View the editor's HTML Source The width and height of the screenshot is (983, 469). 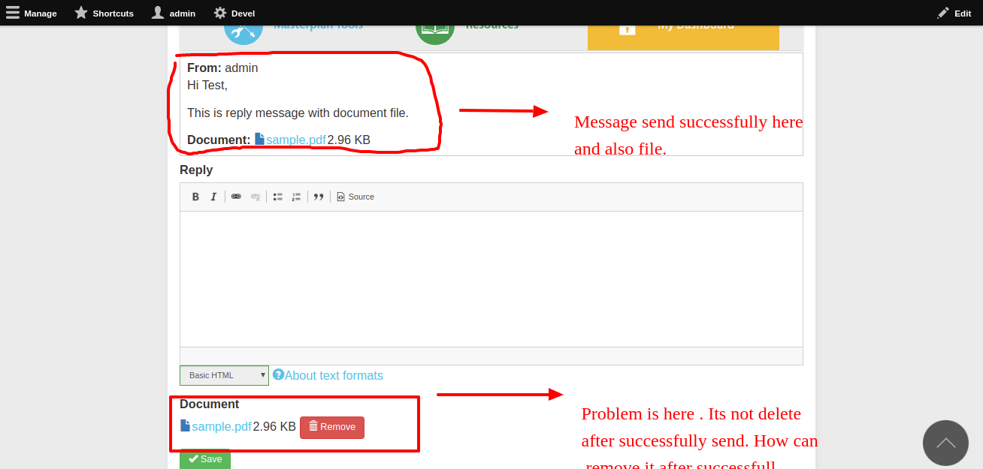point(355,196)
